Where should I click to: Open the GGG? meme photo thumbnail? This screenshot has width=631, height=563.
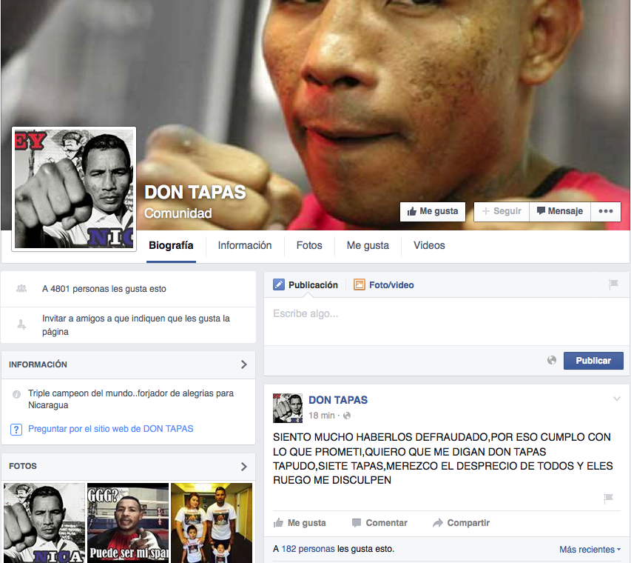tap(128, 523)
